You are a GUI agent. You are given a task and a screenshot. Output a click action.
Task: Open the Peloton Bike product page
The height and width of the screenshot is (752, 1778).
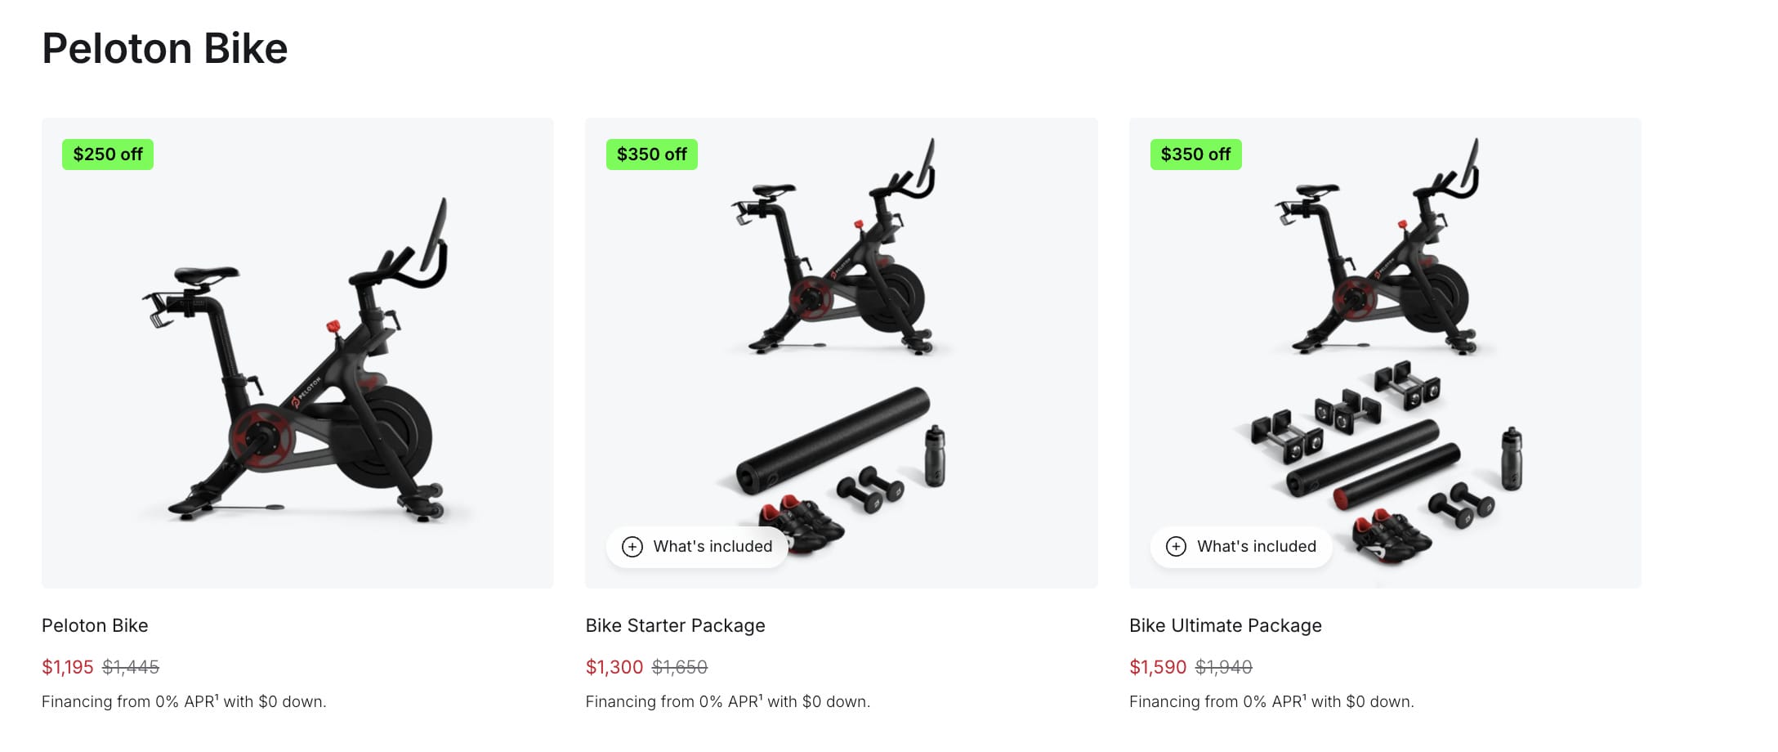[95, 625]
